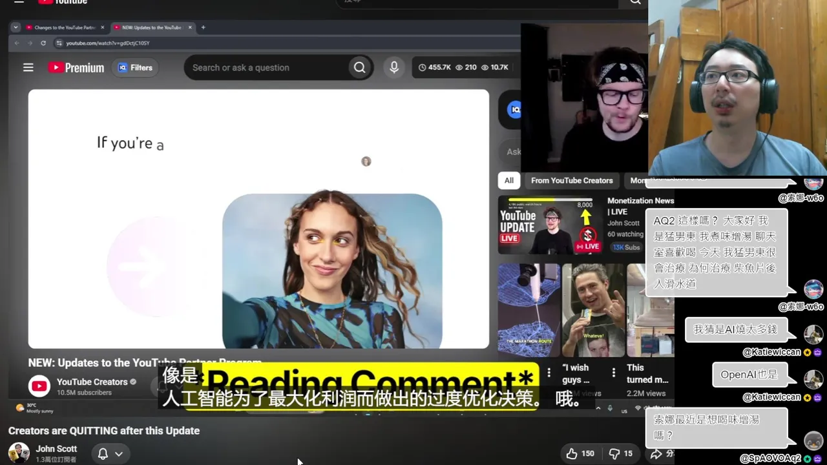This screenshot has height=465, width=827.
Task: Open the 'Monetization News | LIVE' title
Action: [x=640, y=206]
